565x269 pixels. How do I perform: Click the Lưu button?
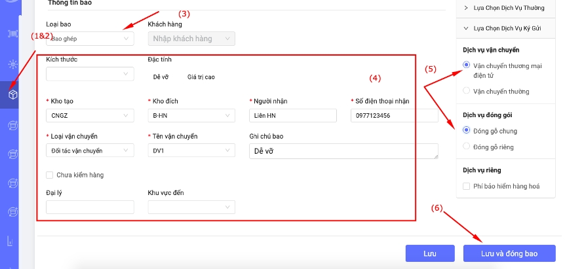point(429,253)
